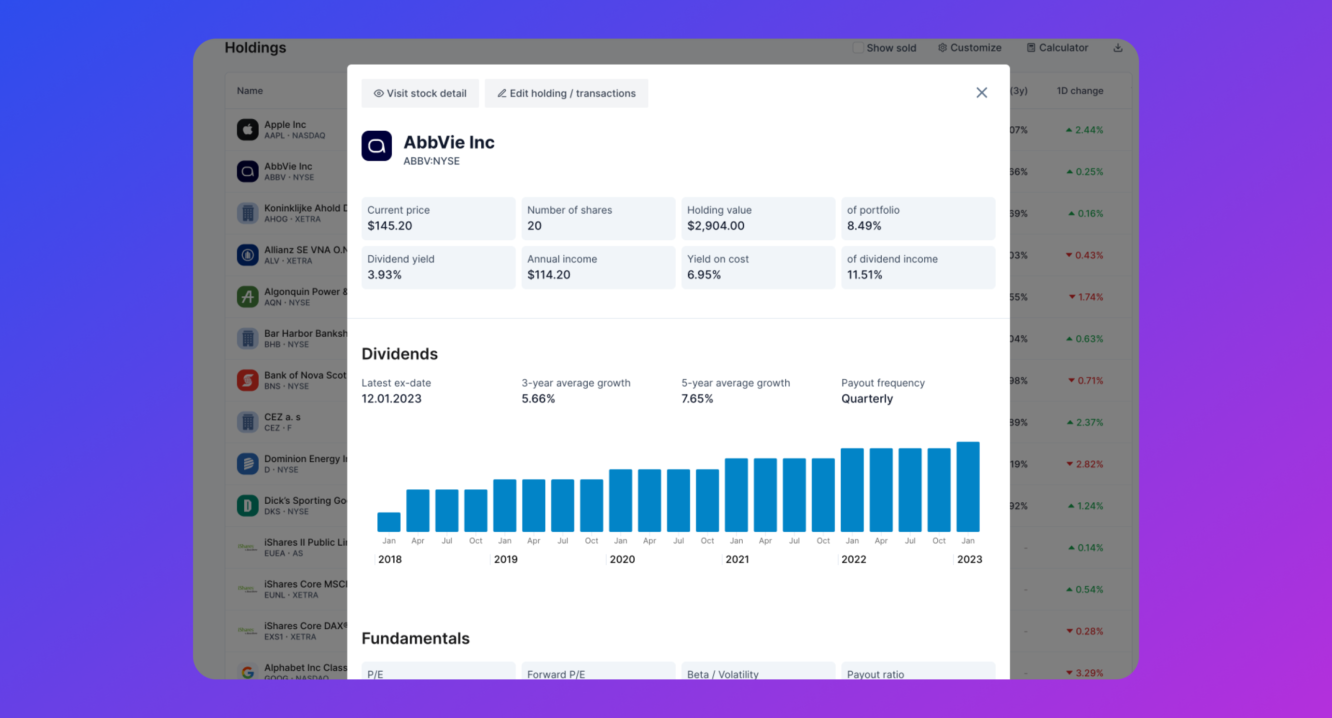Click the Algonquin Power logo icon
The image size is (1332, 718).
248,297
